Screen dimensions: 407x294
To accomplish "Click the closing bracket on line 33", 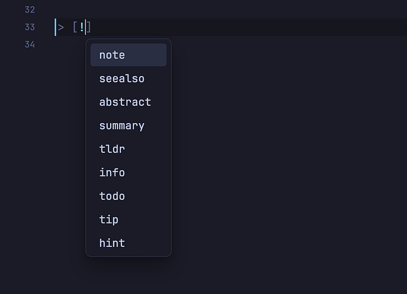I will click(x=88, y=27).
